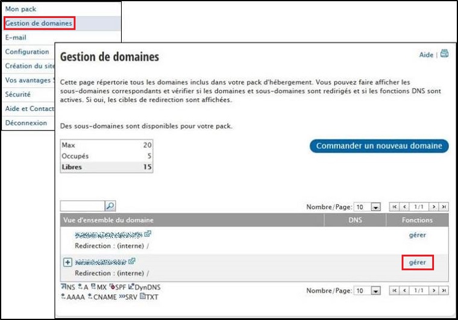Click gérer for the second domain
Image resolution: width=458 pixels, height=320 pixels.
click(418, 263)
